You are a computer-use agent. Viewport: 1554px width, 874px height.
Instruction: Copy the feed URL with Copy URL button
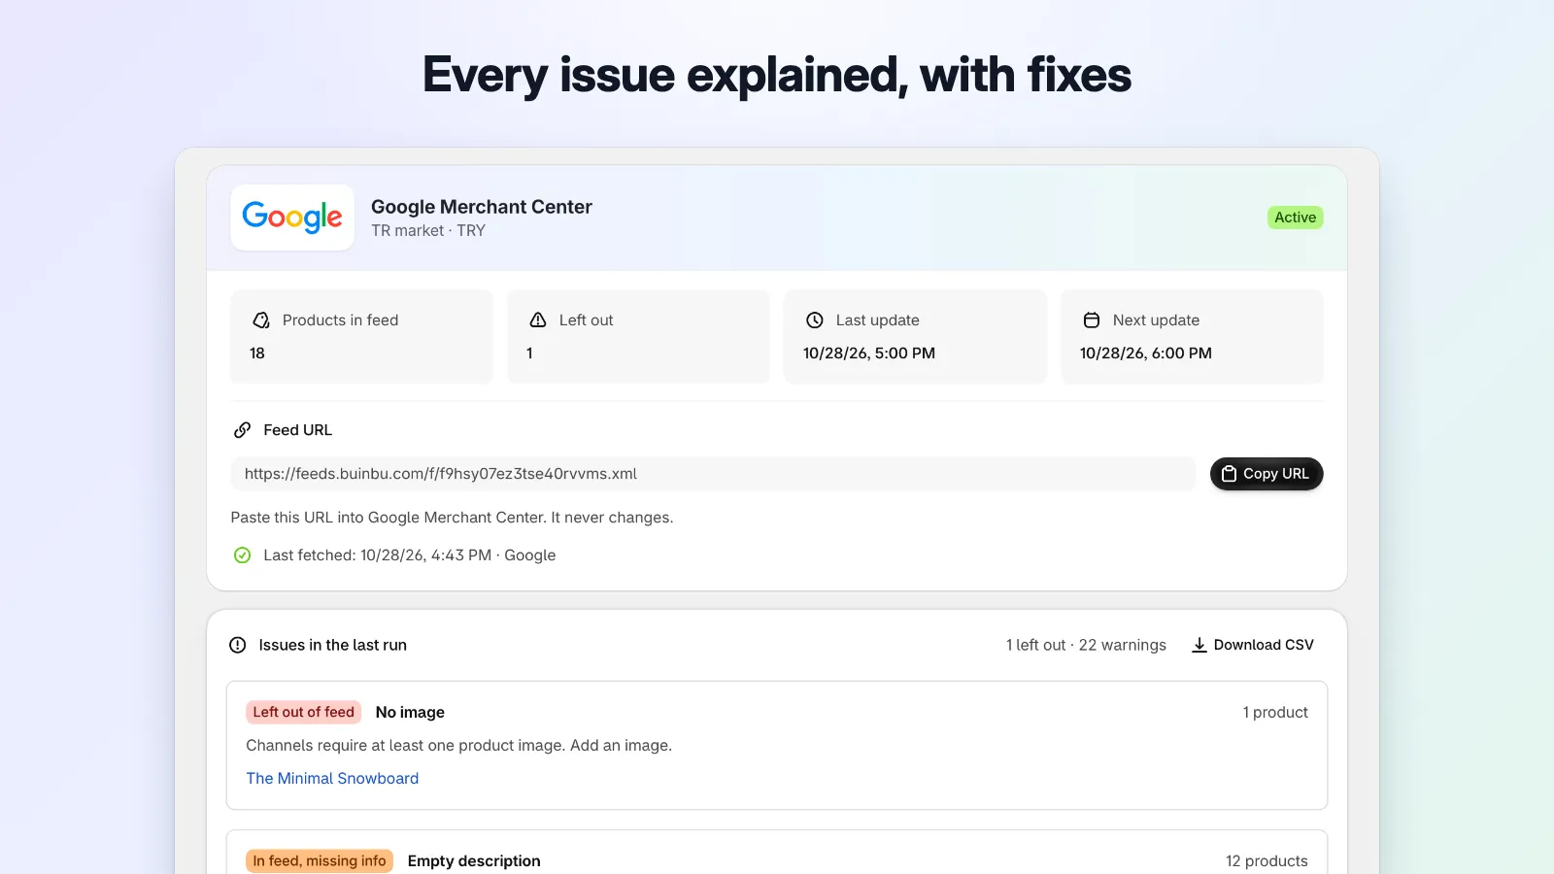click(x=1267, y=474)
